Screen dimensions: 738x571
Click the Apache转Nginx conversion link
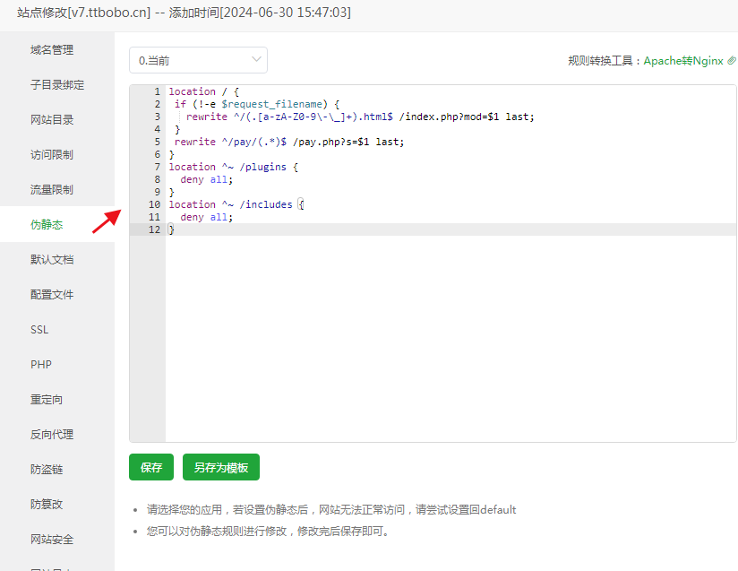682,61
